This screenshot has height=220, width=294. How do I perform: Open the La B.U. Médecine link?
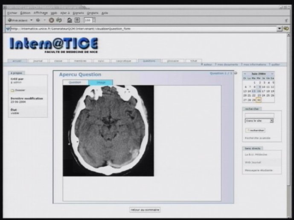(256, 154)
